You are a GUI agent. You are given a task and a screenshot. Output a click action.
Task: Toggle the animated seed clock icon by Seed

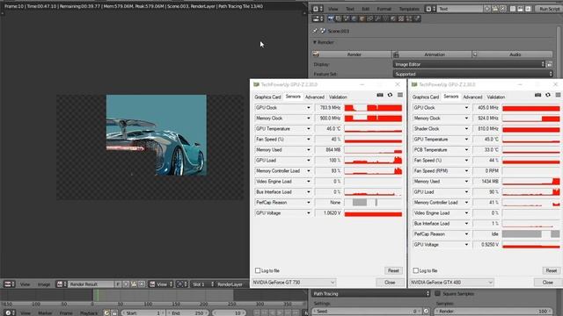coord(426,312)
